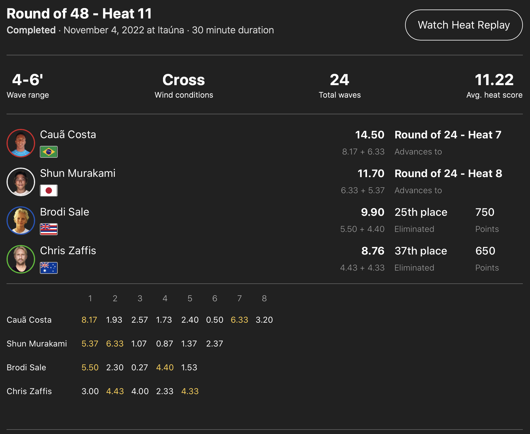
Task: Click Cauã Costa's 14.50 heat total
Action: (370, 135)
